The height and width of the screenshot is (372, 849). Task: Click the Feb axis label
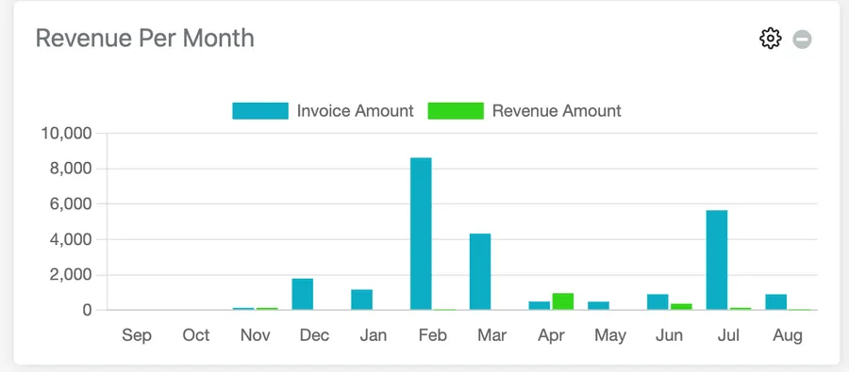pos(433,335)
